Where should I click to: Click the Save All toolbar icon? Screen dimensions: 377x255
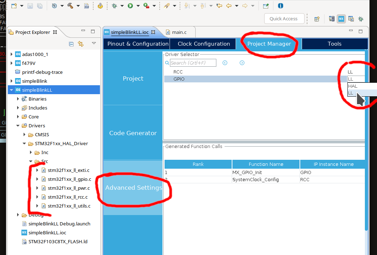click(x=40, y=6)
